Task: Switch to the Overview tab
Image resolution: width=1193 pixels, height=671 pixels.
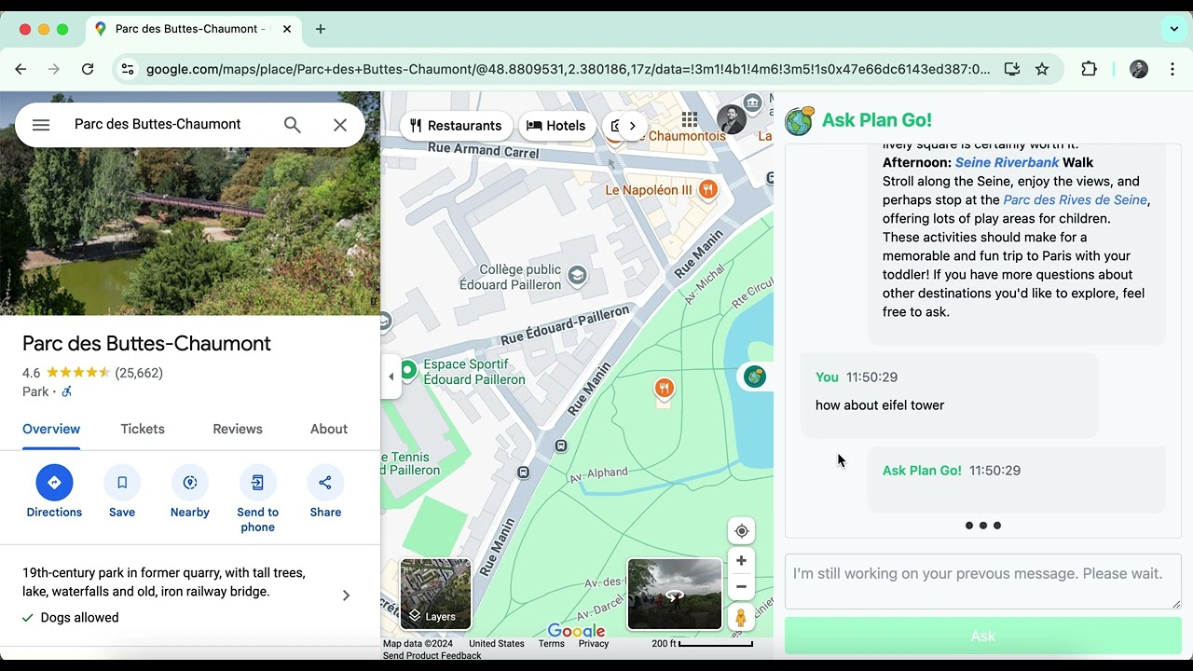Action: 51,429
